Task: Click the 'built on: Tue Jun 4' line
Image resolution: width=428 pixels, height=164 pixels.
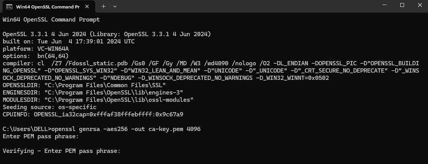Action: click(x=69, y=41)
